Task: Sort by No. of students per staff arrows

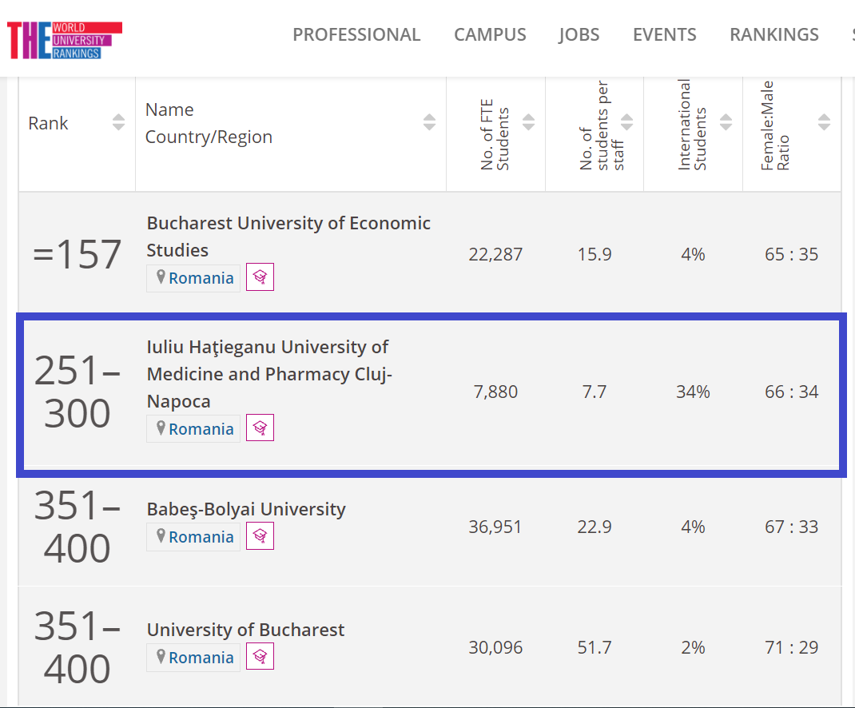Action: coord(627,122)
